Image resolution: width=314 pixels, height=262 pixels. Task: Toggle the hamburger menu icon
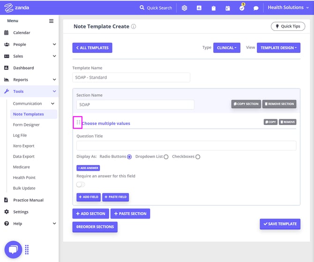tap(52, 21)
